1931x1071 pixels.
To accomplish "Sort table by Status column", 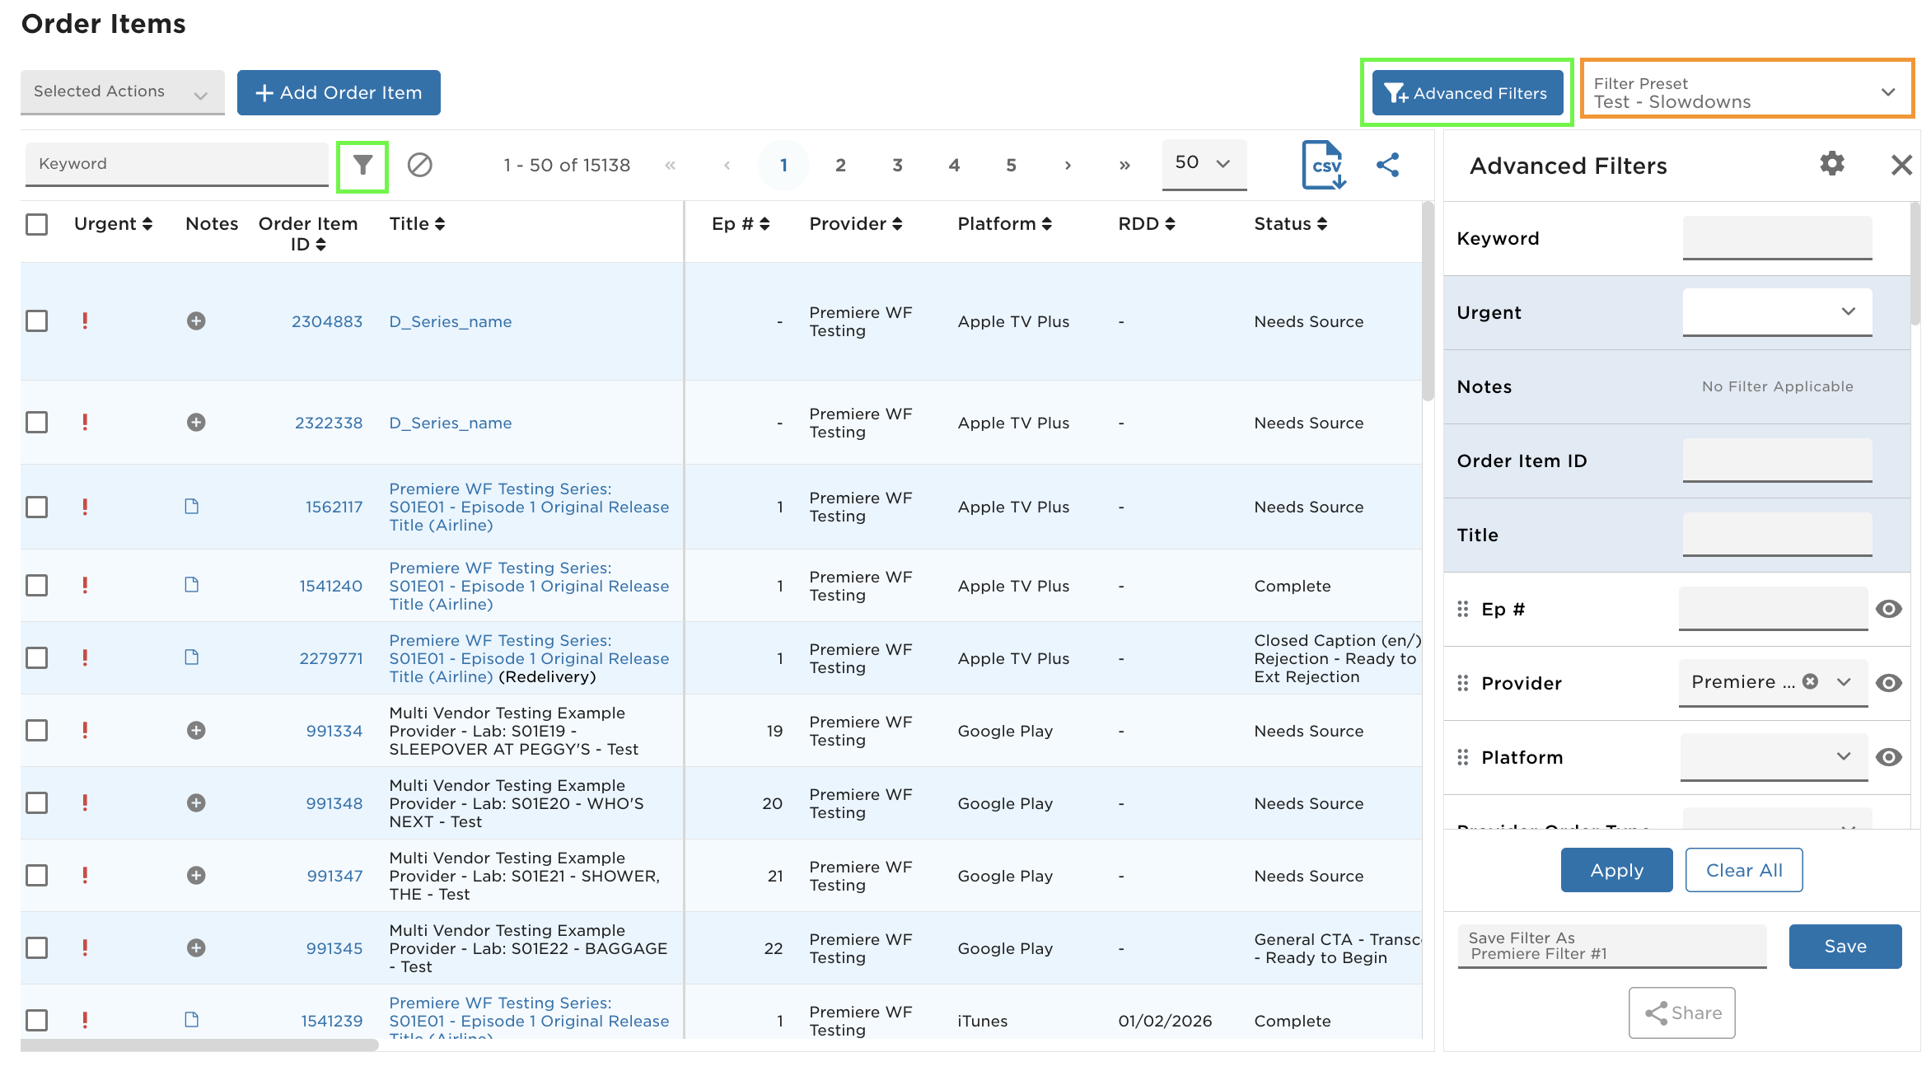I will 1290,224.
